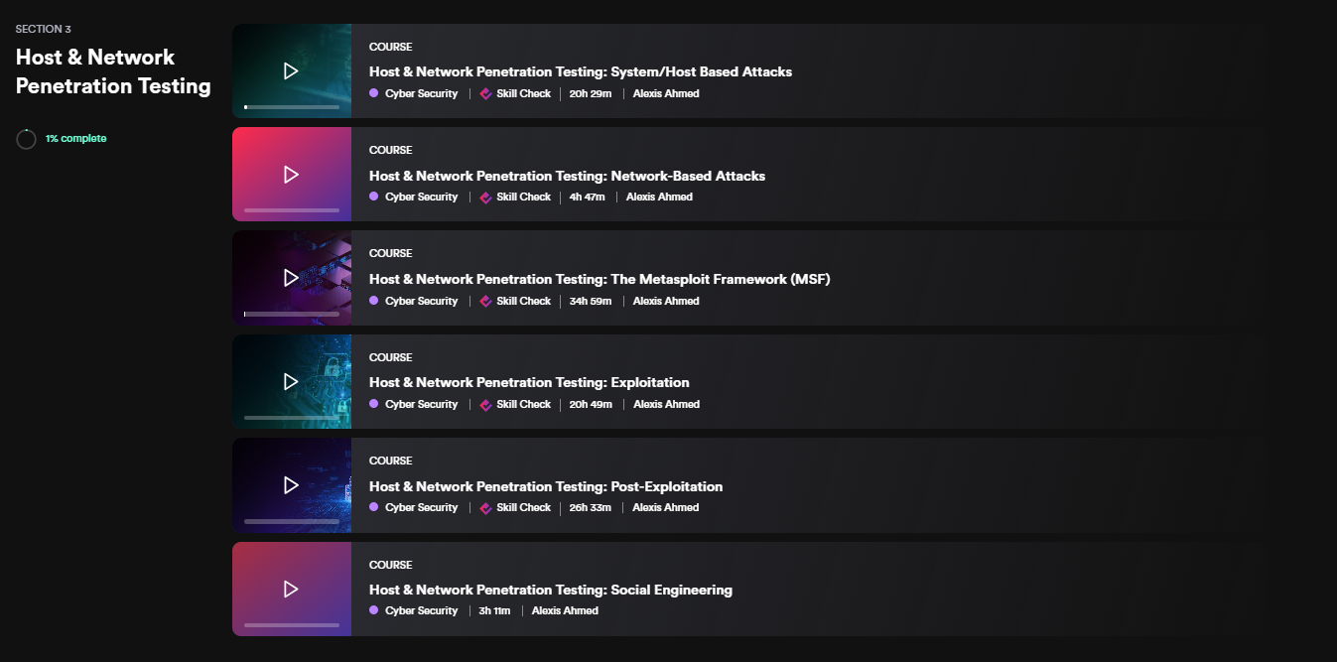Open Host & Network Penetration Testing: Exploitation title
This screenshot has width=1337, height=662.
[x=529, y=382]
